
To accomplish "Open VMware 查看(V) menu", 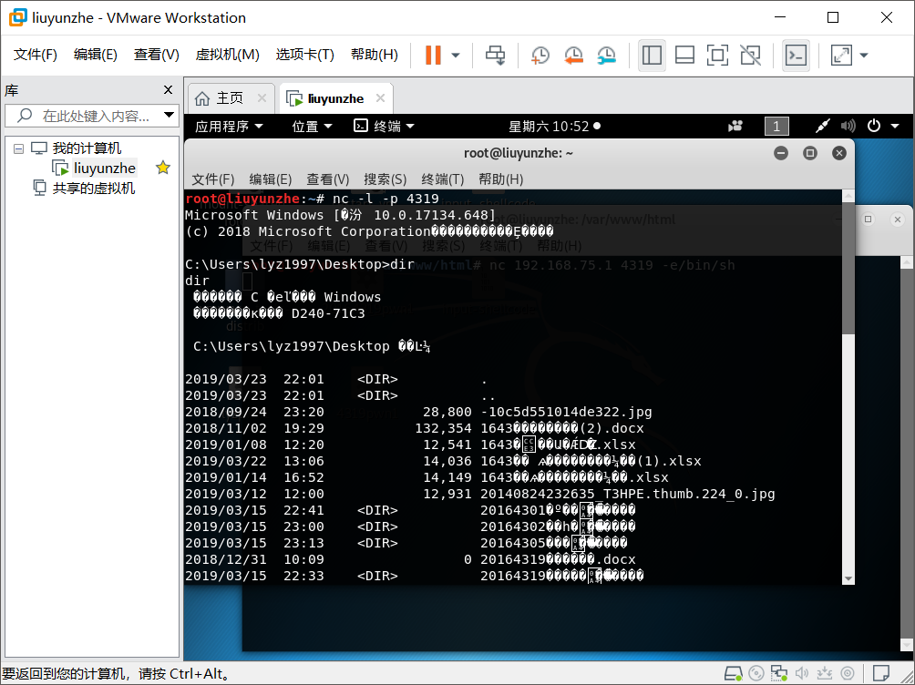I will (156, 55).
